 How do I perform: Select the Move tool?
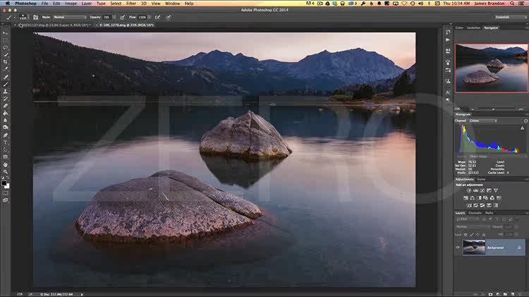6,33
